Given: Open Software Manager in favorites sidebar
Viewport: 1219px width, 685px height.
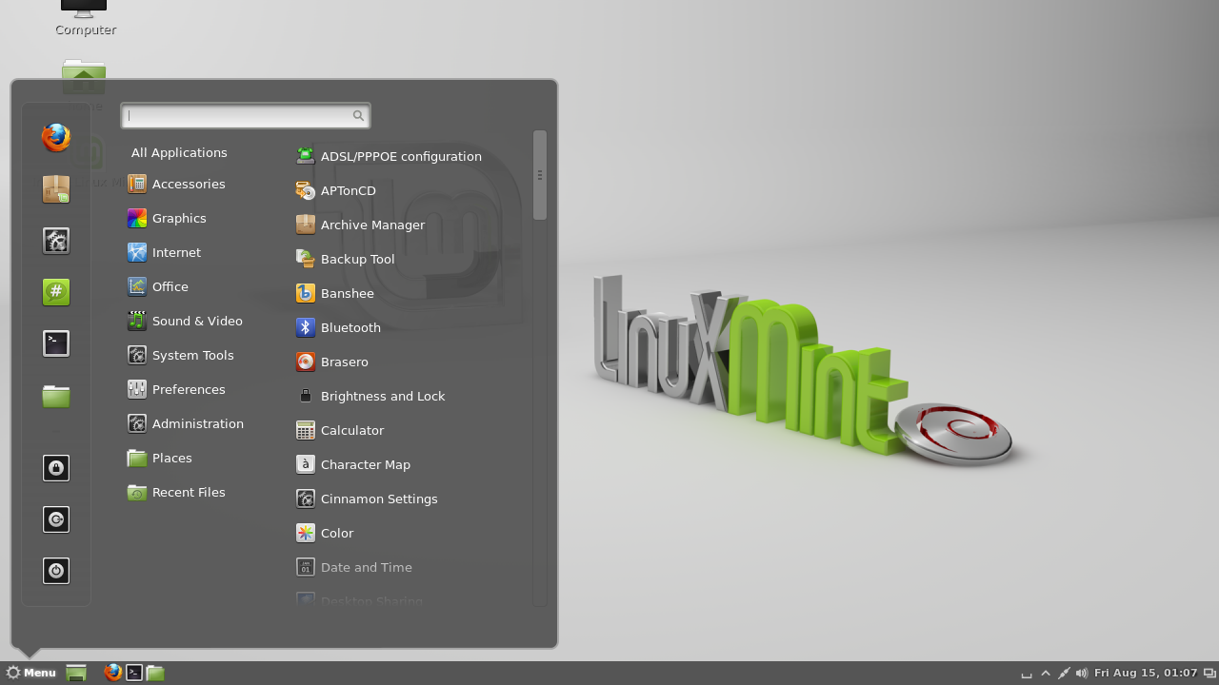Looking at the screenshot, I should (x=56, y=189).
